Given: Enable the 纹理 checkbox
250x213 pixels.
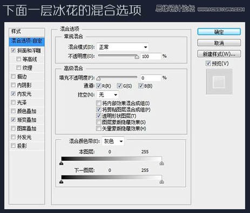Looking at the screenshot, I should point(18,67).
